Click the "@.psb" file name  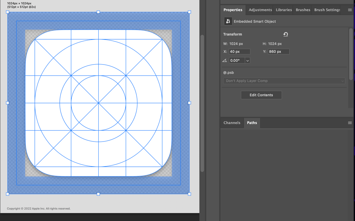pyautogui.click(x=229, y=72)
